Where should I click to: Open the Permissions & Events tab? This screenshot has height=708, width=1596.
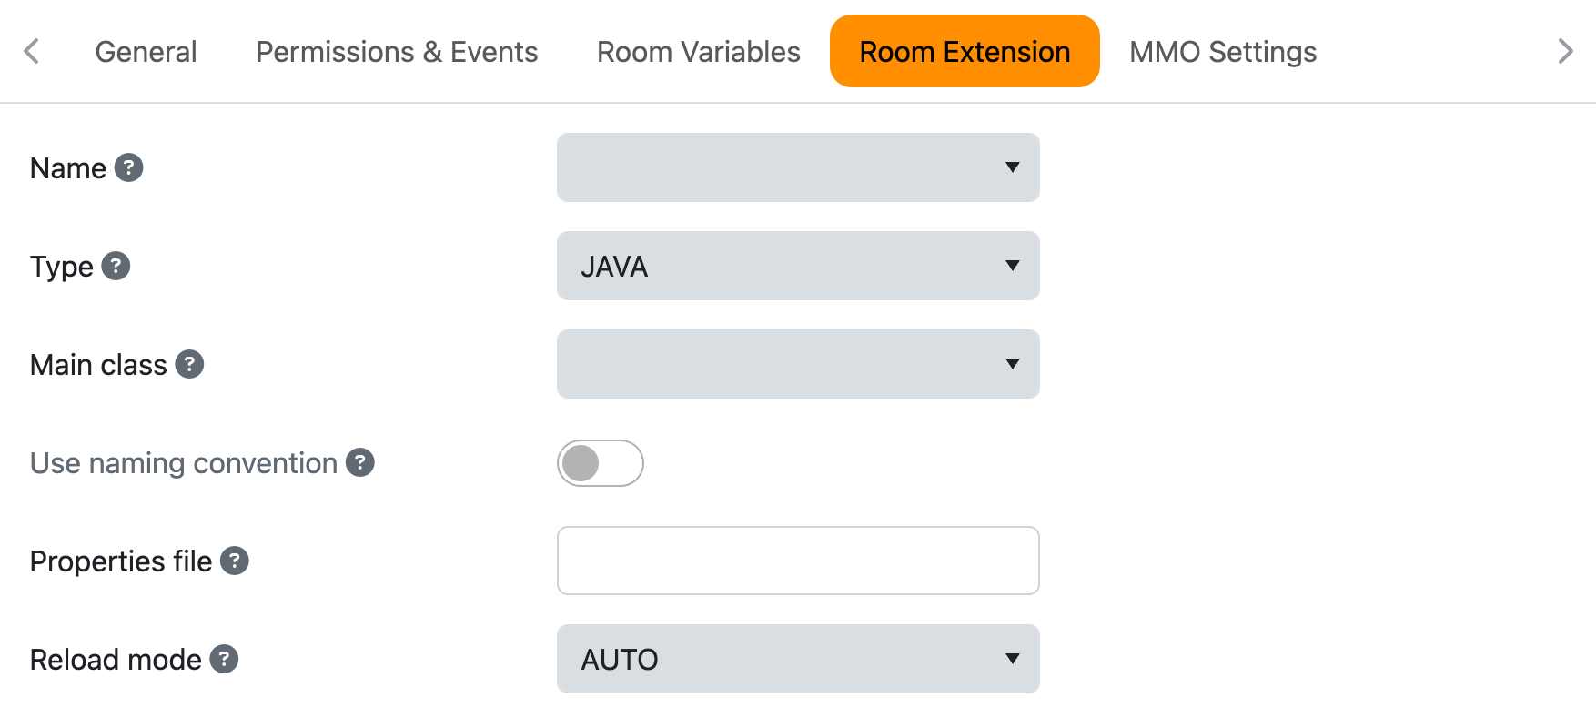397,51
